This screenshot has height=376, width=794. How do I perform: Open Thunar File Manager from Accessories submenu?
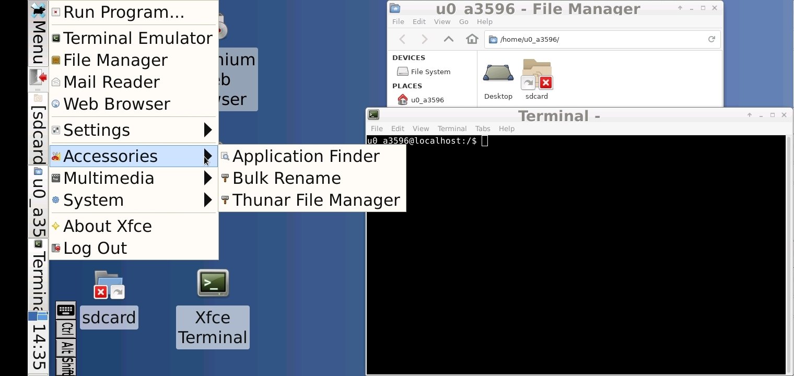[x=312, y=200]
